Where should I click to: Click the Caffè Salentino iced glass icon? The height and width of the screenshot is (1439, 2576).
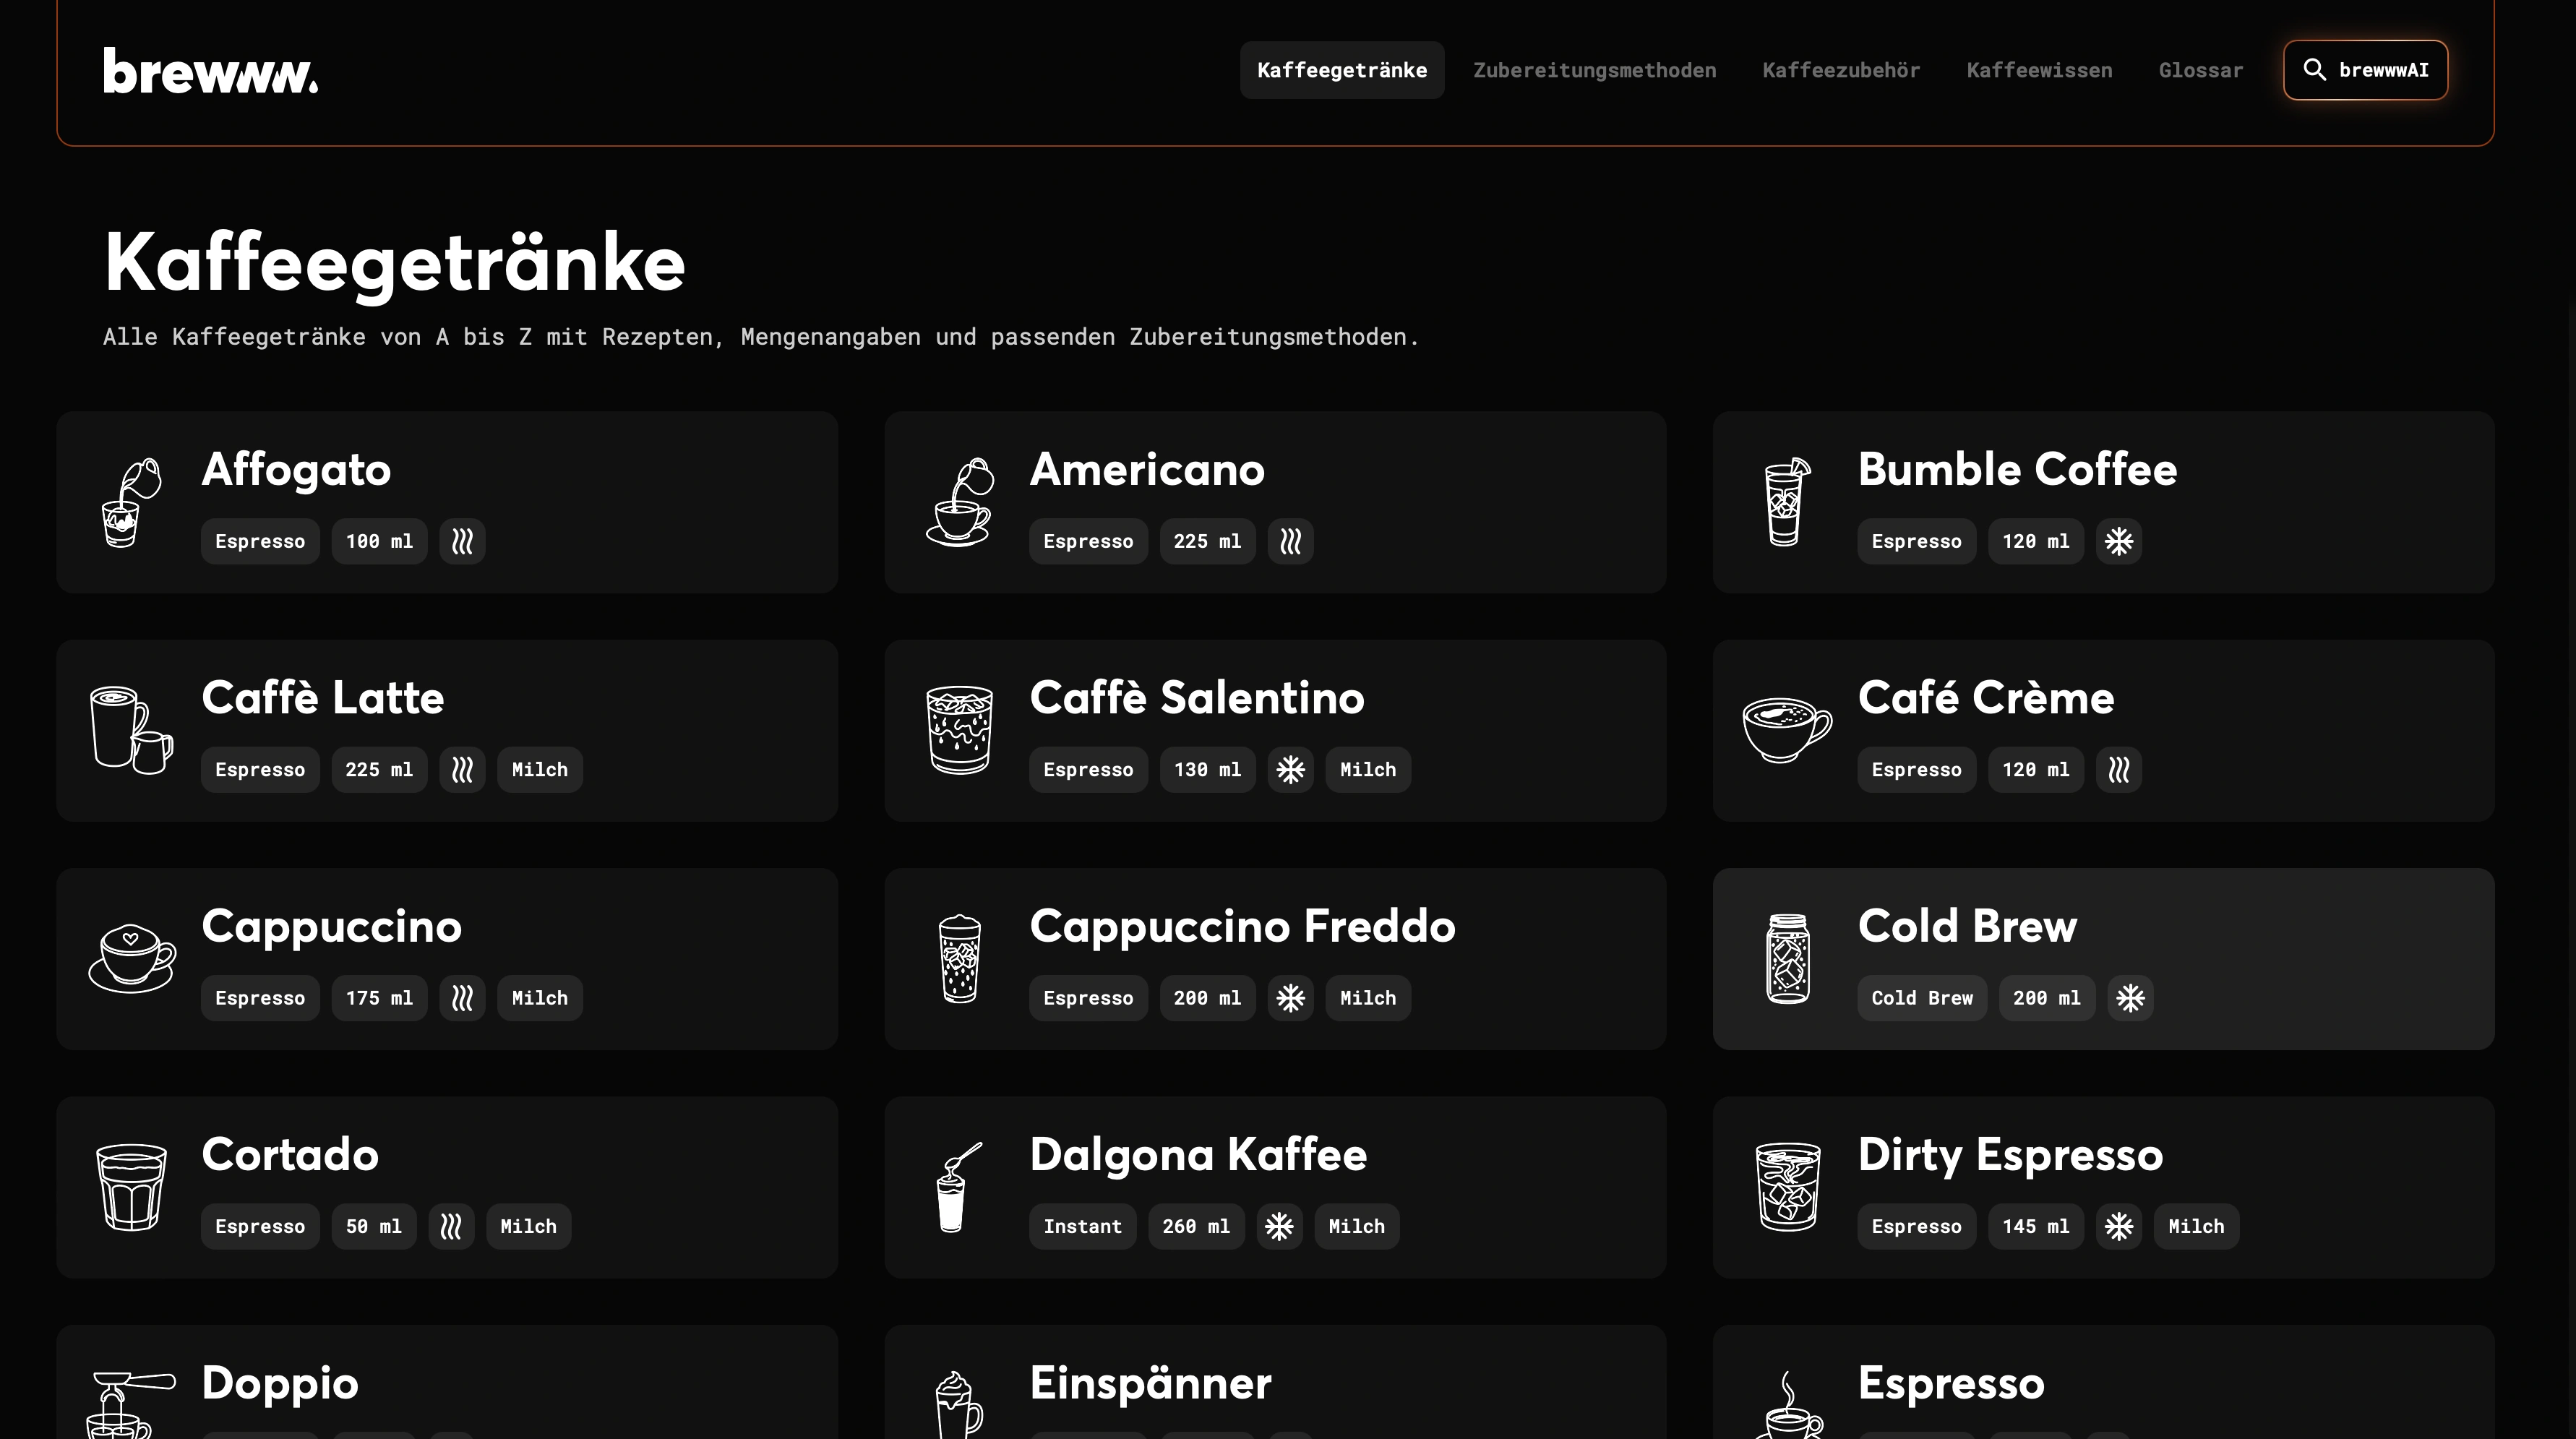960,730
